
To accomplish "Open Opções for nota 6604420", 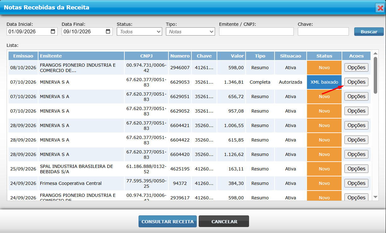I will coord(356,154).
